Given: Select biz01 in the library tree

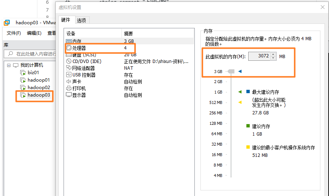Looking at the screenshot, I should (x=33, y=73).
